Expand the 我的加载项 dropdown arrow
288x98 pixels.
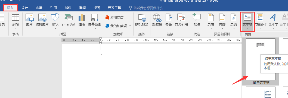[130, 26]
